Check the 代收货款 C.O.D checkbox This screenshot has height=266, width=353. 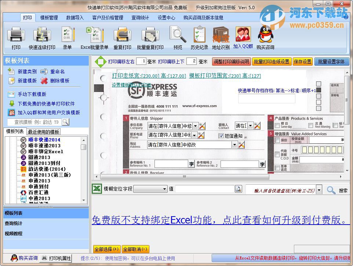pos(277,155)
